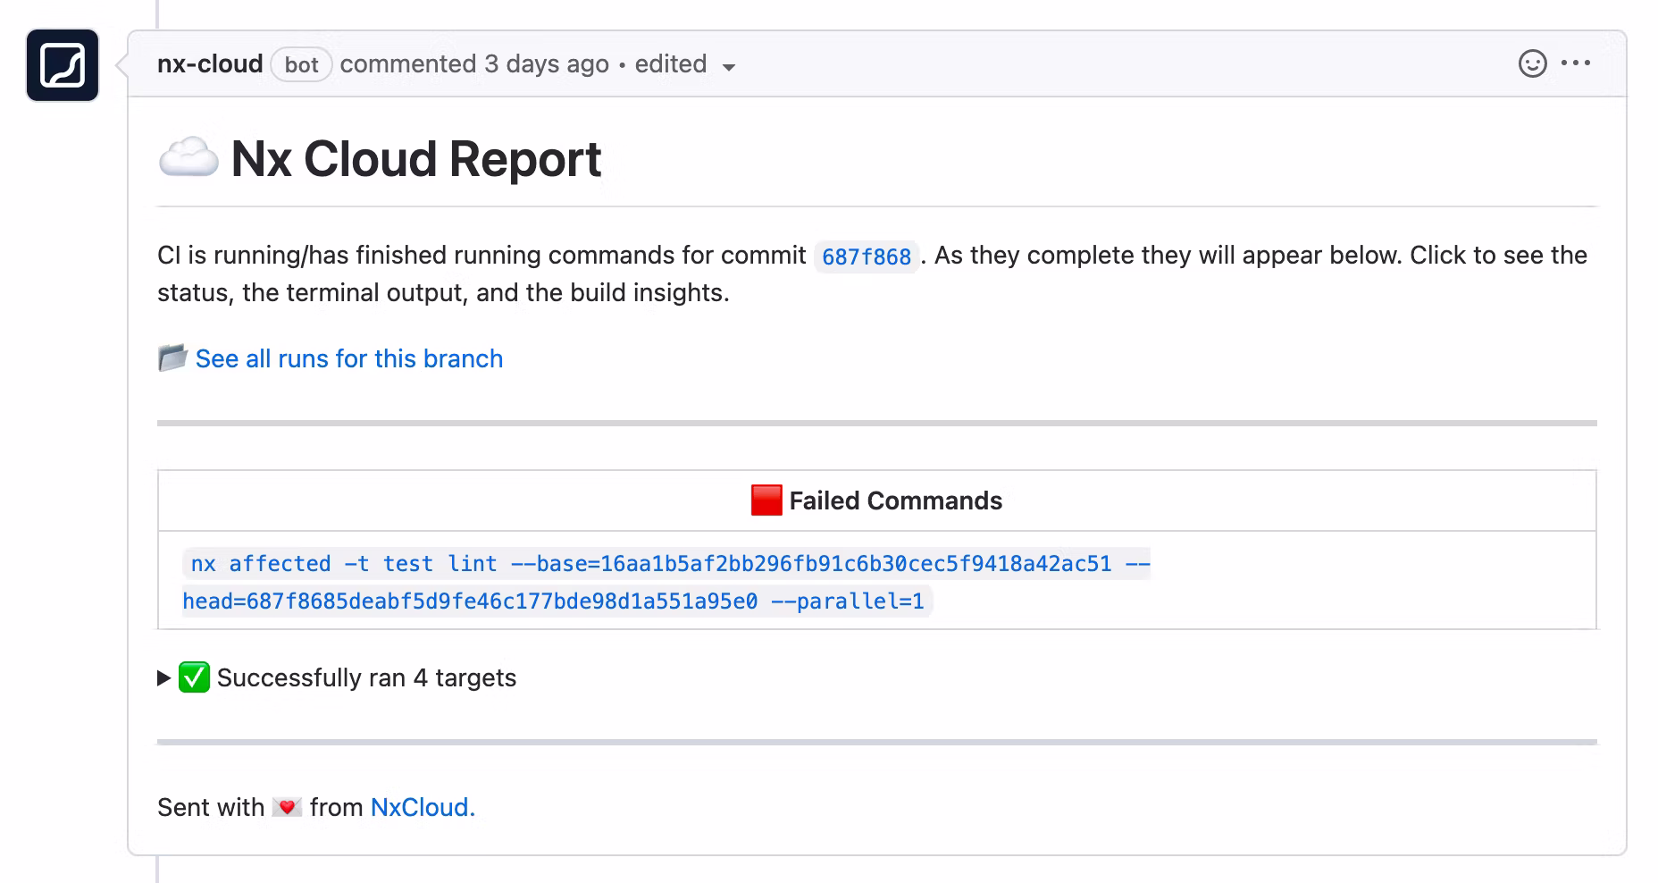Select the Nx Cloud Report heading text
This screenshot has height=883, width=1658.
pos(416,160)
